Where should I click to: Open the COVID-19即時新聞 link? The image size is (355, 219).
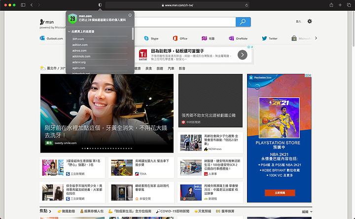tap(173, 211)
